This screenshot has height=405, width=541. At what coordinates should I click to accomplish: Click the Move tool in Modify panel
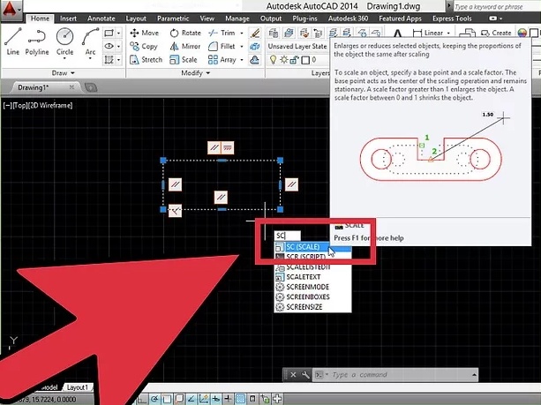144,33
